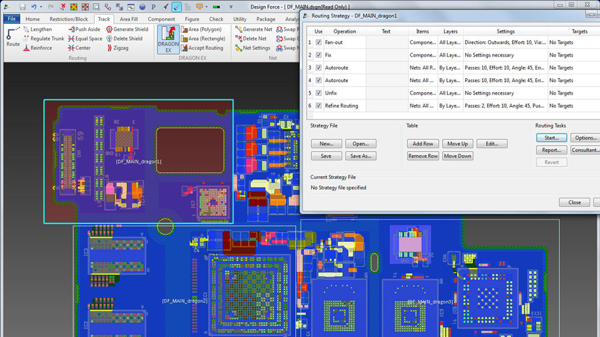The width and height of the screenshot is (600, 337).
Task: Click the Save icon in quick access toolbar
Action: (22, 7)
